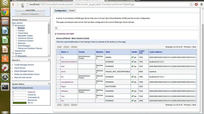
Task: Open the browser hamburger menu
Action: click(x=201, y=4)
